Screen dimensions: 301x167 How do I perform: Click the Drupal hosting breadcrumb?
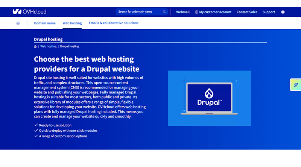(x=70, y=46)
